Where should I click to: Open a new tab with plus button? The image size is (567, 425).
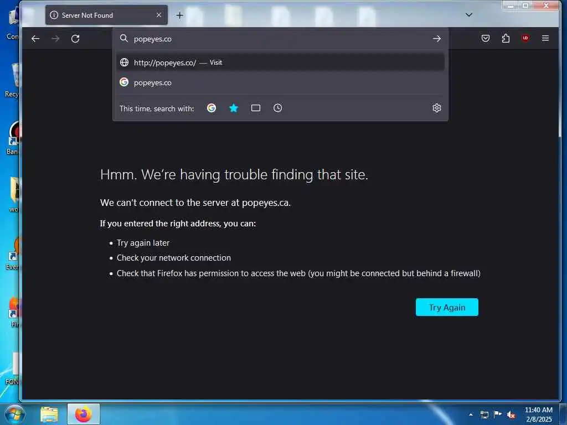click(180, 15)
